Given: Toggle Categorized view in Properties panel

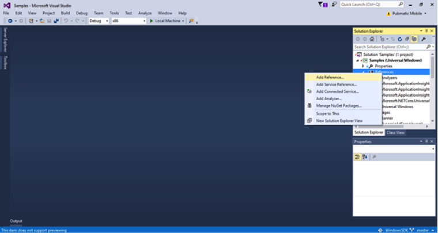Looking at the screenshot, I should click(x=357, y=157).
